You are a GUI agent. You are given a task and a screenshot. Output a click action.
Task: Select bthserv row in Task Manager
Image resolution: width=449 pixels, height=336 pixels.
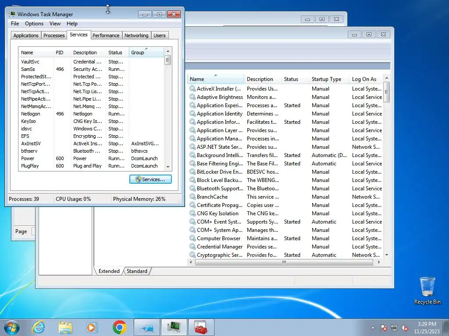point(91,151)
